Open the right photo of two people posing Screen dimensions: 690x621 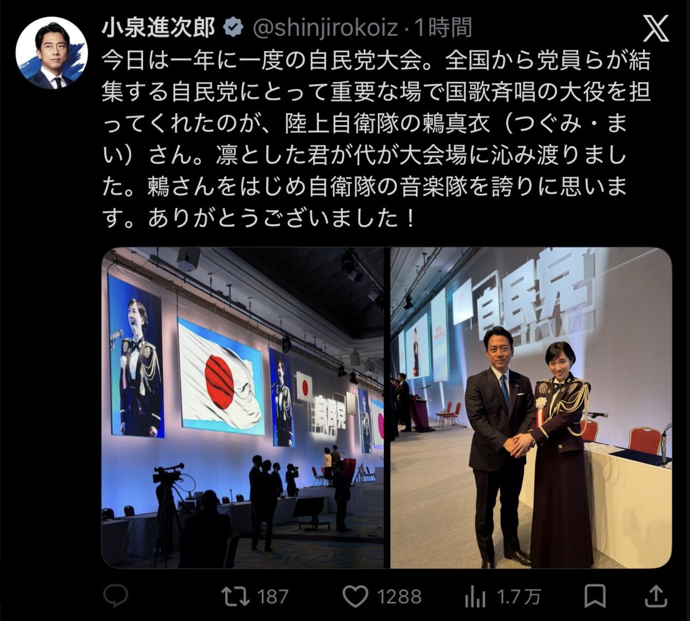[531, 408]
